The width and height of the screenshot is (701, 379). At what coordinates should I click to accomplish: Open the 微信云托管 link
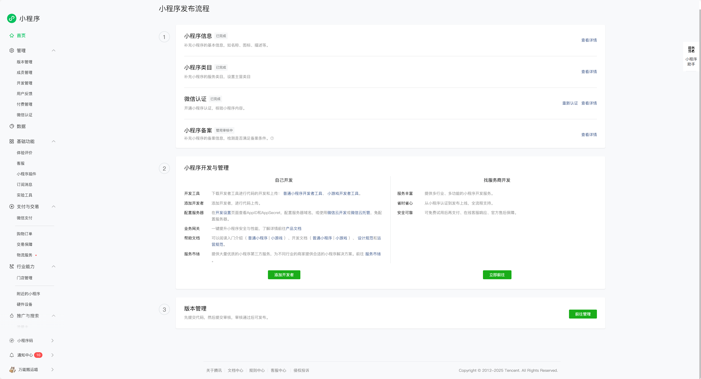360,213
